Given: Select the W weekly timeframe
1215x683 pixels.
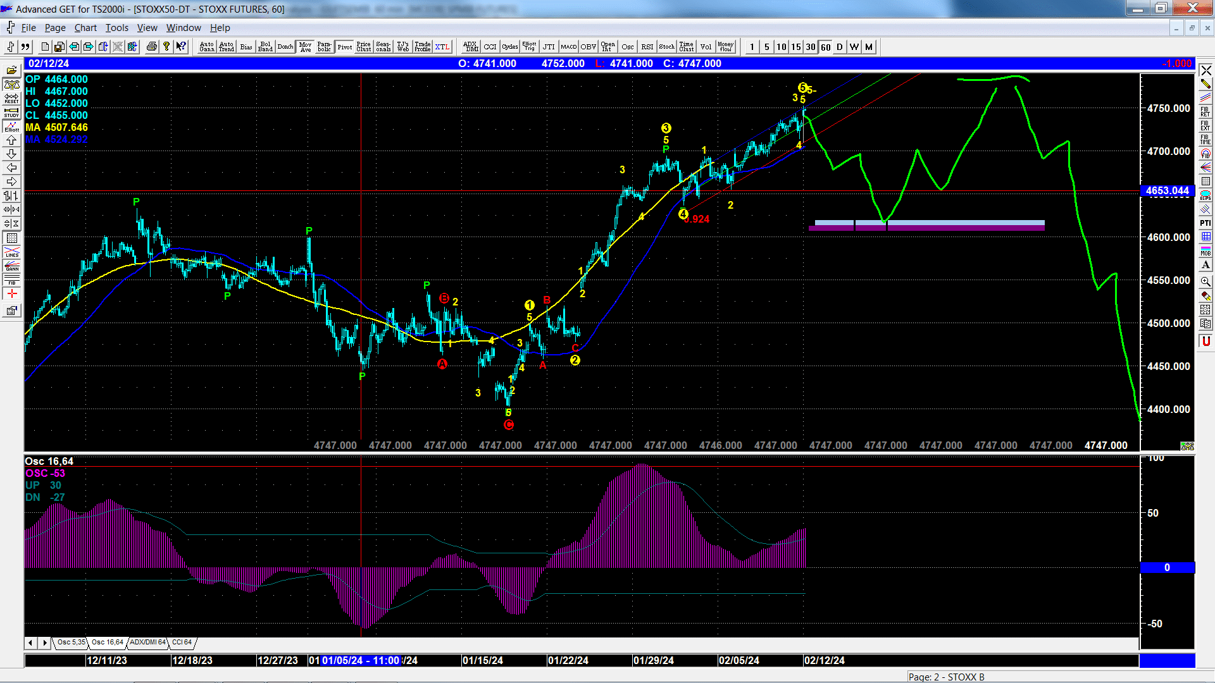Looking at the screenshot, I should (x=854, y=47).
